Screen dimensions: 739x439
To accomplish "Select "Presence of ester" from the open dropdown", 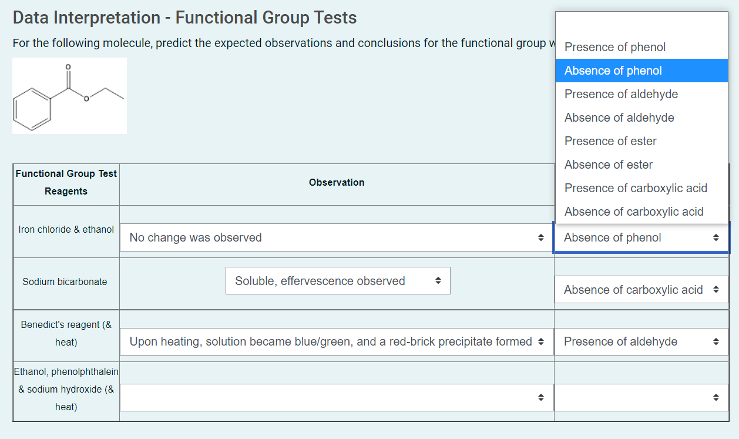I will [x=610, y=141].
